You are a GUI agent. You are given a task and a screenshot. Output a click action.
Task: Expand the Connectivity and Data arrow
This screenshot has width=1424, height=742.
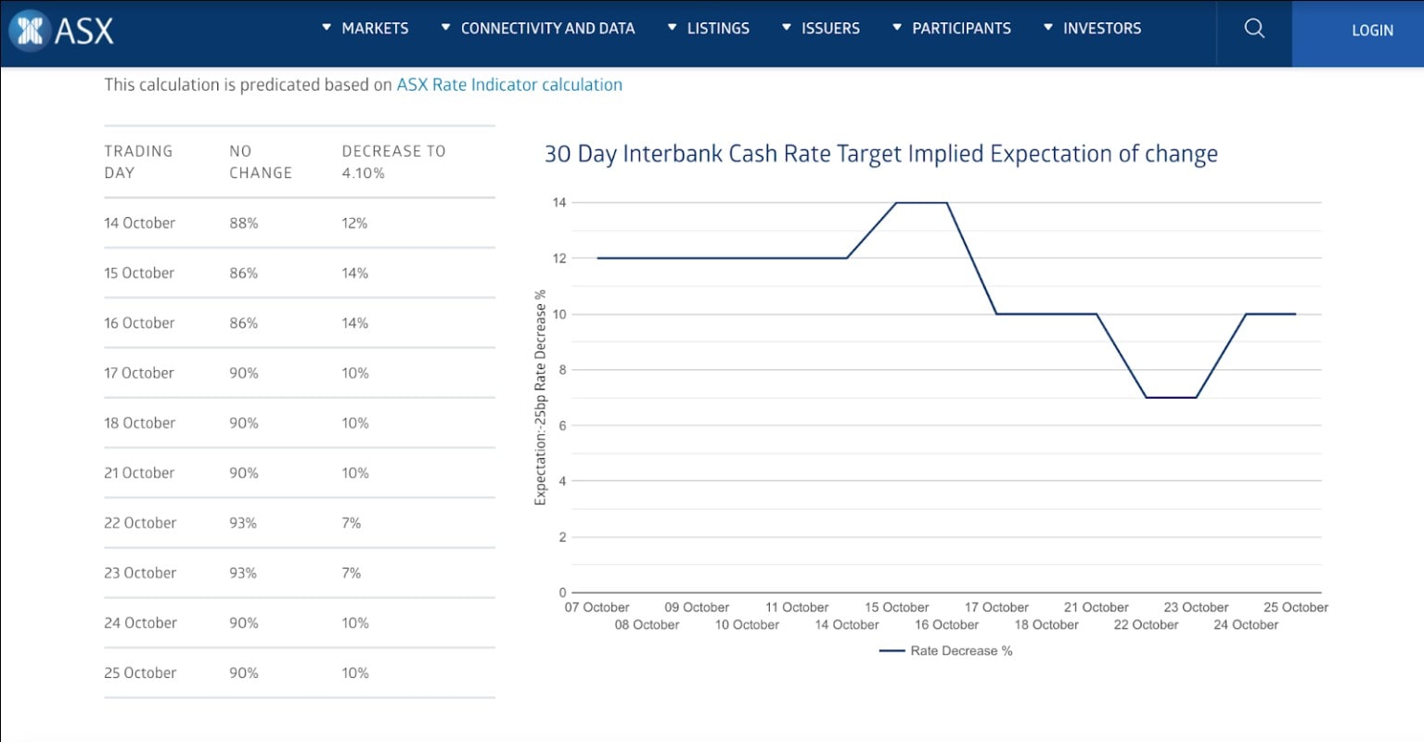tap(445, 28)
